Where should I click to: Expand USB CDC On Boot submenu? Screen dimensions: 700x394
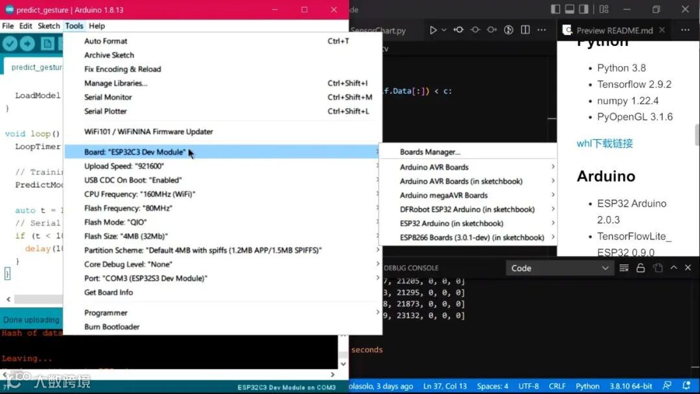pos(223,180)
